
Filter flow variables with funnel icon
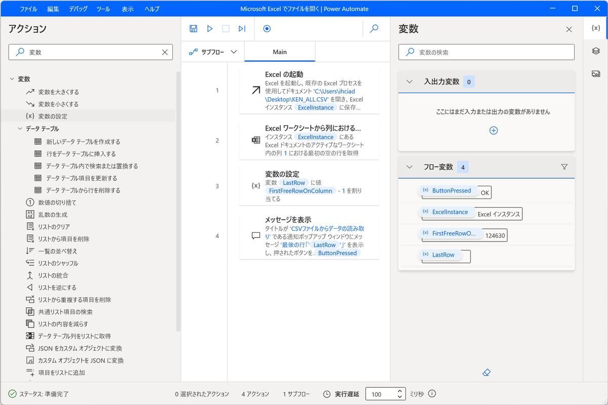[564, 167]
